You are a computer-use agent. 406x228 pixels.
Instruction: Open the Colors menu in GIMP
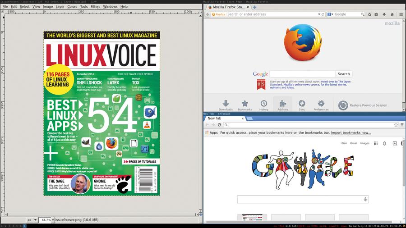point(72,6)
